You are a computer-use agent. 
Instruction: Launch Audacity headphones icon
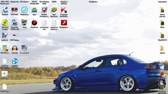coord(15,48)
